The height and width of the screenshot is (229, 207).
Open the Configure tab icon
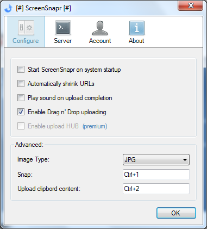[x=26, y=28]
